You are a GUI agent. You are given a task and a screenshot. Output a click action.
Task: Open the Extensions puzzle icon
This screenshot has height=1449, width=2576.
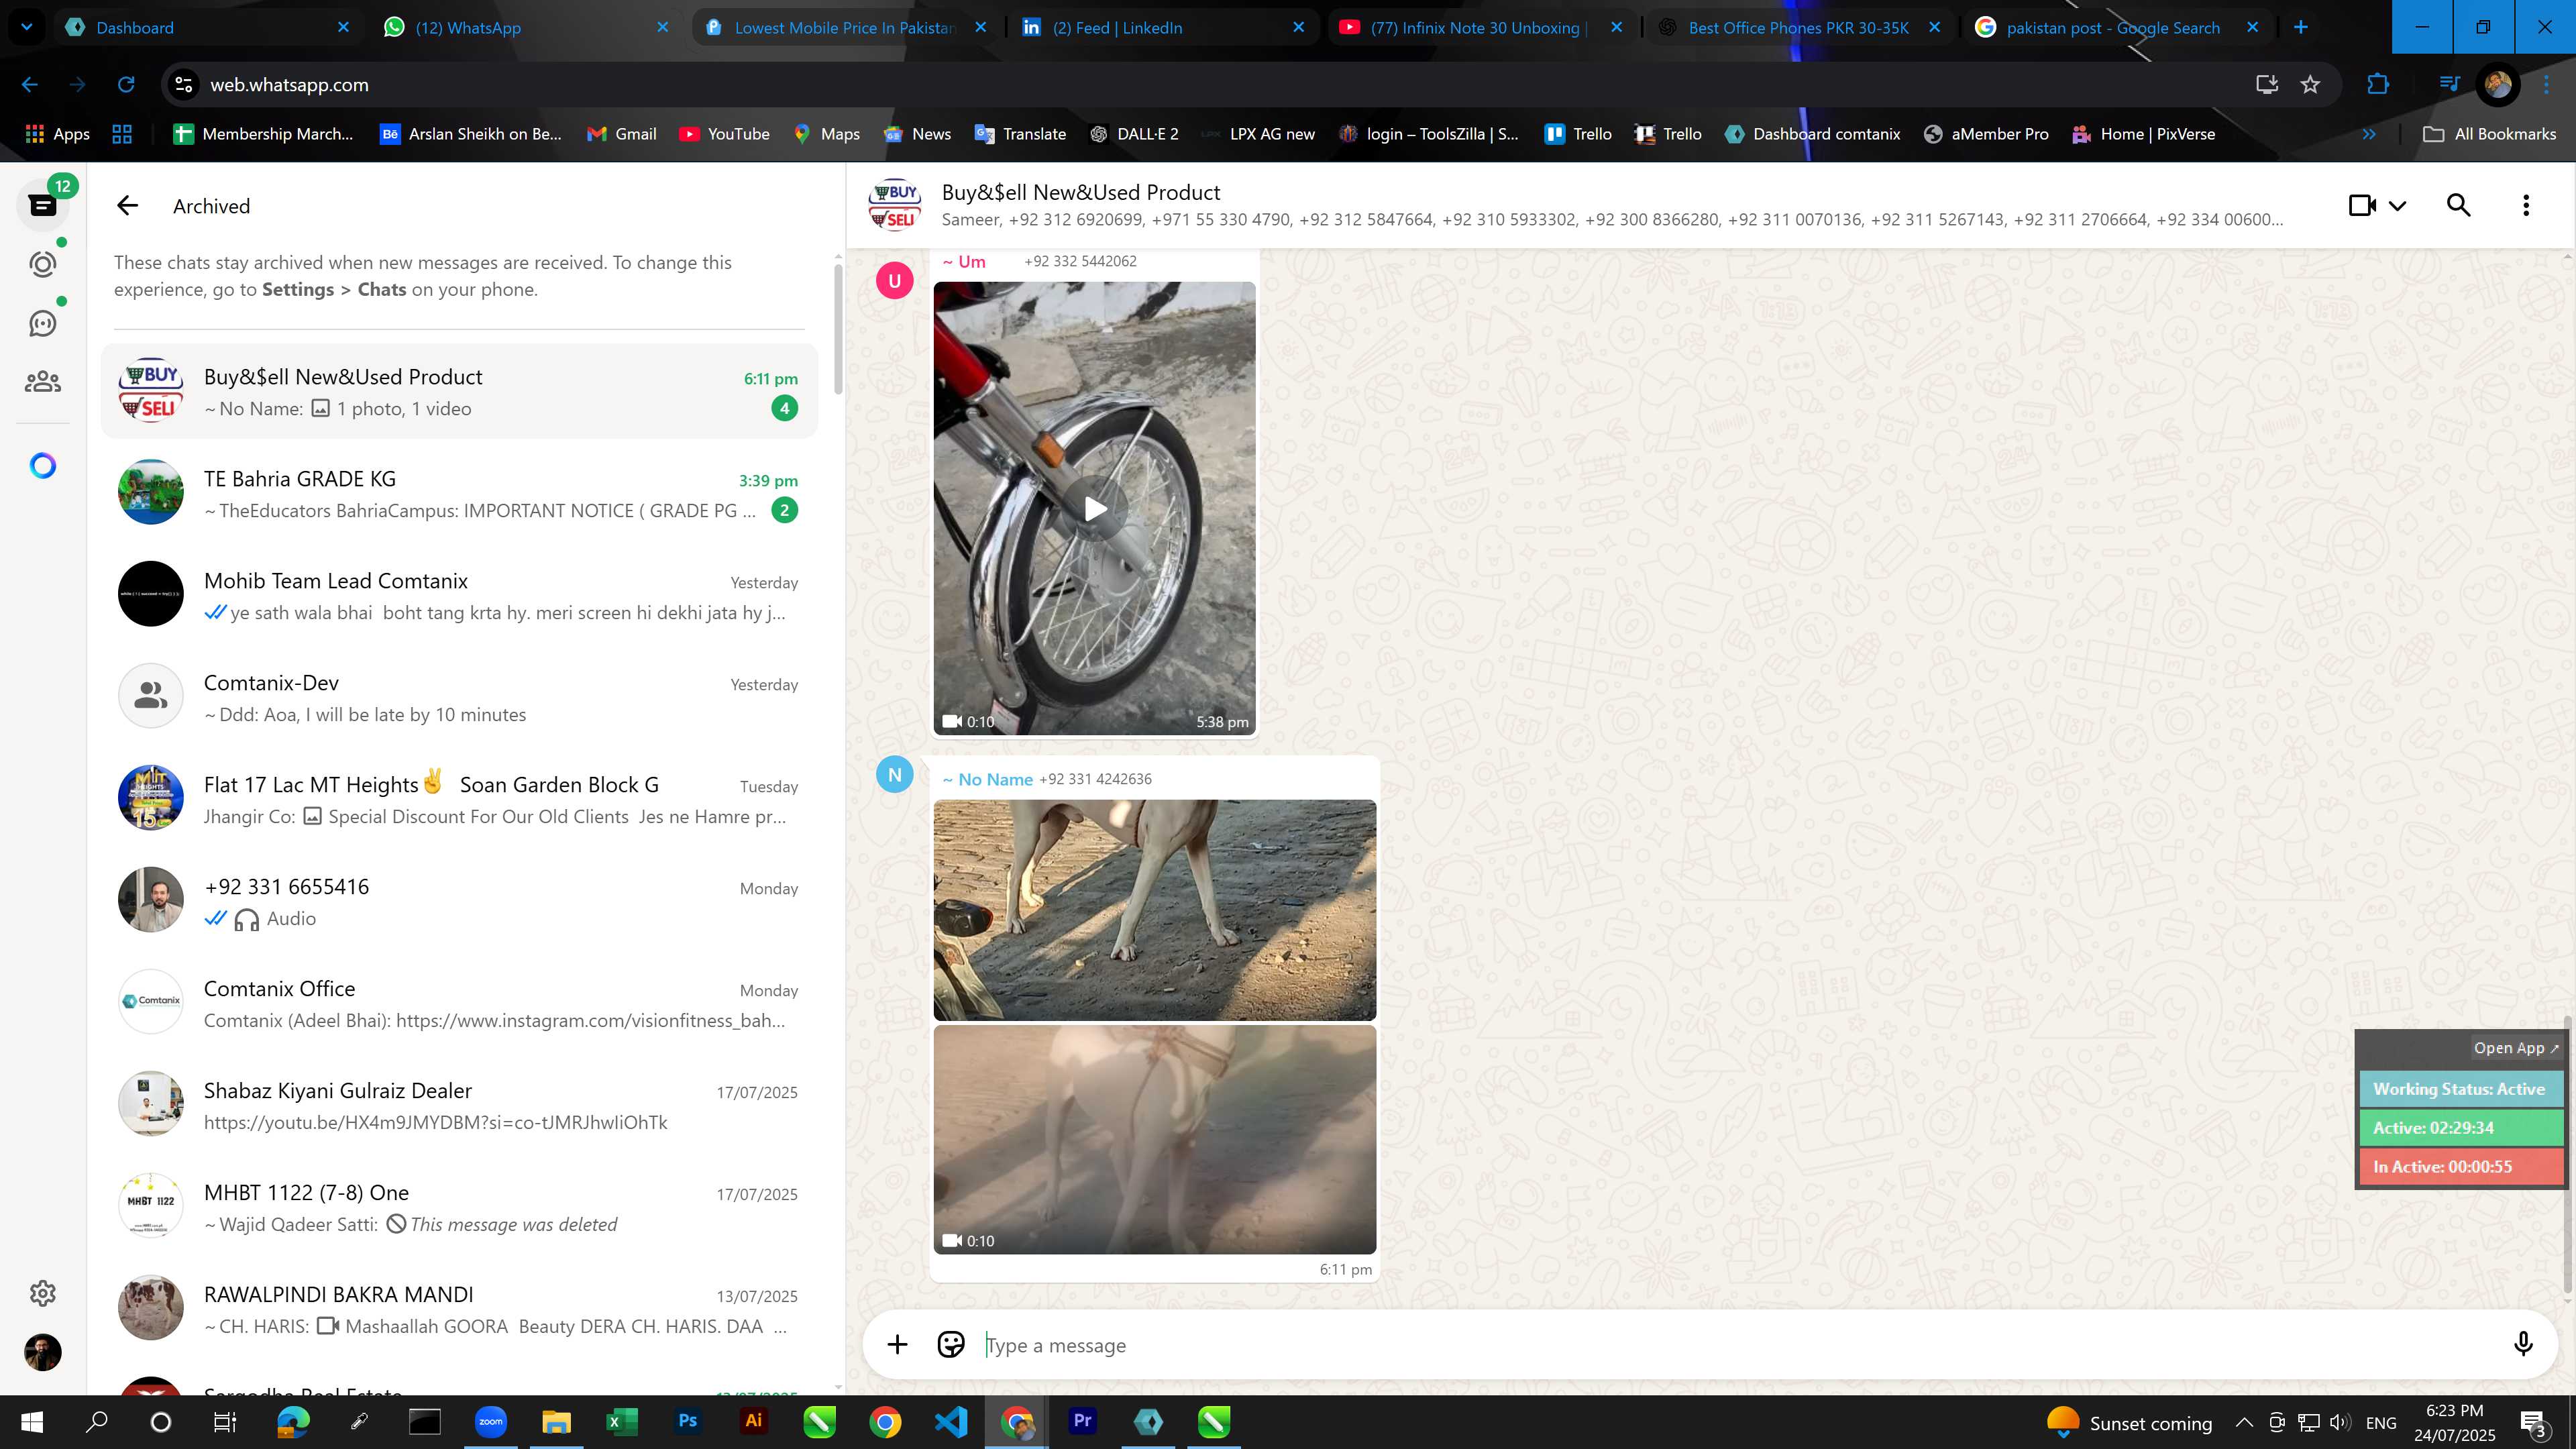click(x=2378, y=84)
